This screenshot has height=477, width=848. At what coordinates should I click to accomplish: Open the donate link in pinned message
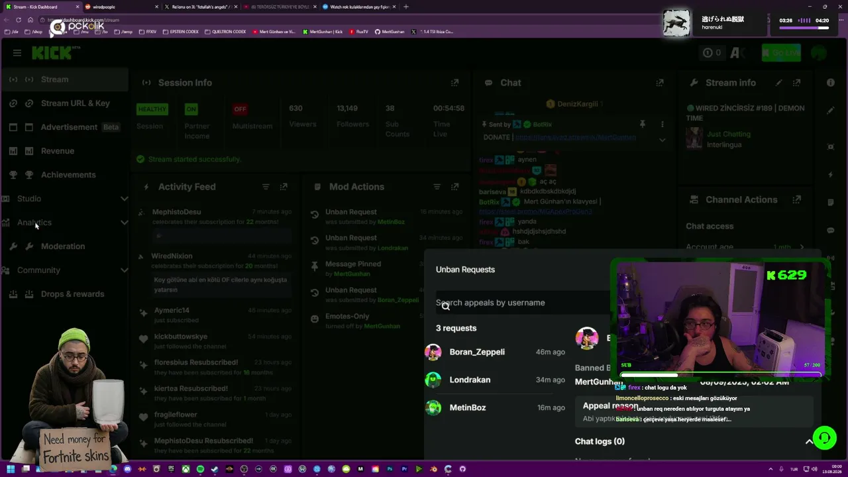click(576, 137)
